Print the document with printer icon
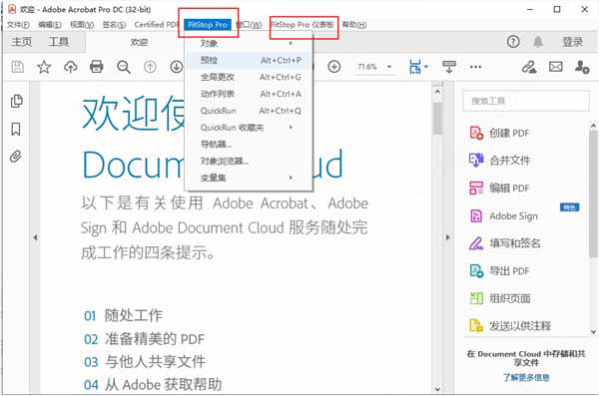 click(96, 67)
